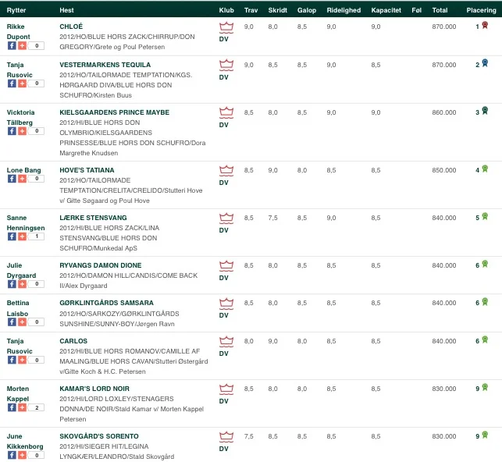502x462 pixels.
Task: Share Julie Dyrgaard's row on Facebook
Action: [12, 284]
